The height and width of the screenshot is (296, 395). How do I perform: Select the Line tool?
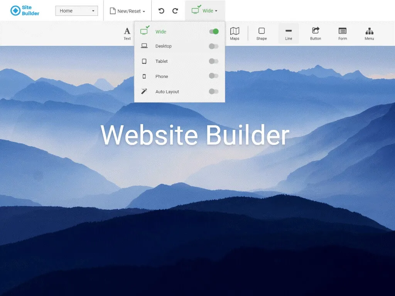(x=289, y=34)
